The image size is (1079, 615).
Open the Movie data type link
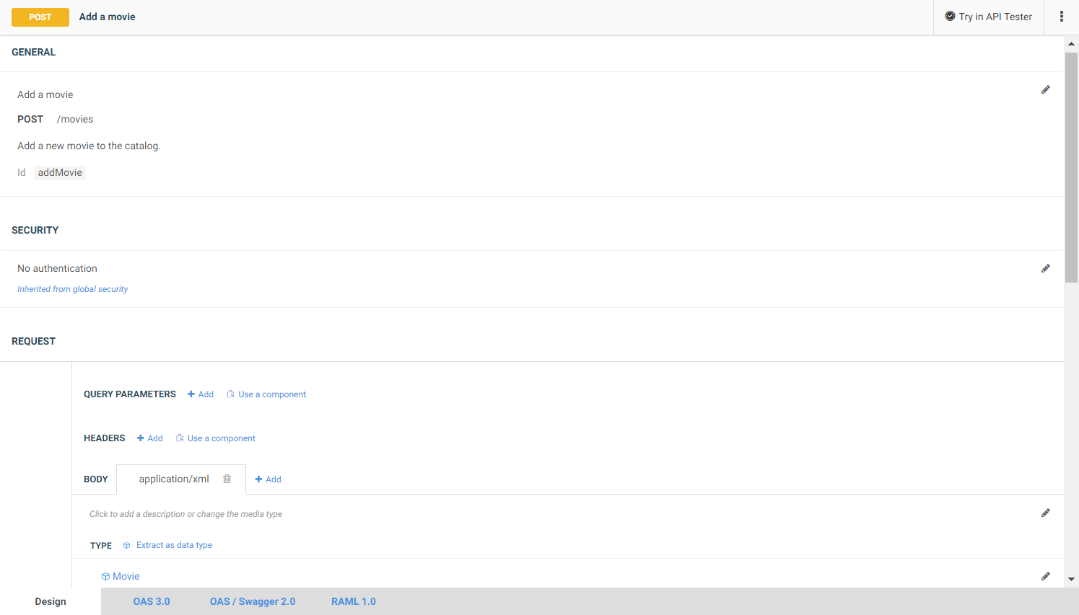pyautogui.click(x=126, y=577)
